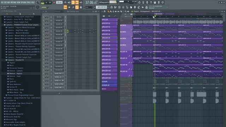Click the channel rack add channel plus button
226x127 pixels.
pyautogui.click(x=59, y=93)
